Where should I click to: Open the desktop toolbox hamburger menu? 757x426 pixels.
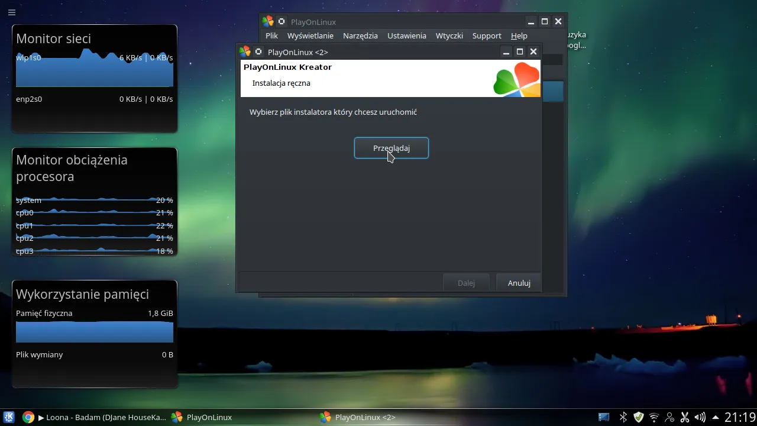pyautogui.click(x=11, y=12)
